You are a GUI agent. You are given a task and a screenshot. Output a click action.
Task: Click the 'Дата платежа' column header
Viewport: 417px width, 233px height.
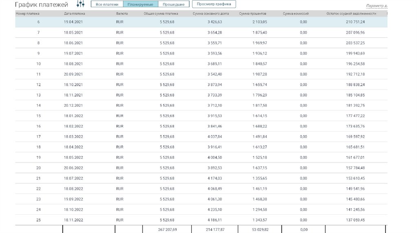click(75, 13)
